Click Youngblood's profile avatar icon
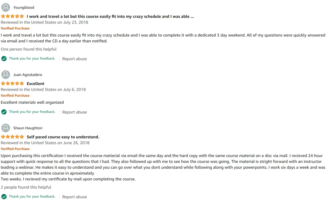 [x=6, y=7]
